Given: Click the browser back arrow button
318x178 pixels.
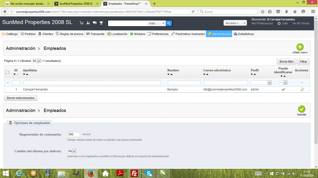Looking at the screenshot, I should point(5,12).
